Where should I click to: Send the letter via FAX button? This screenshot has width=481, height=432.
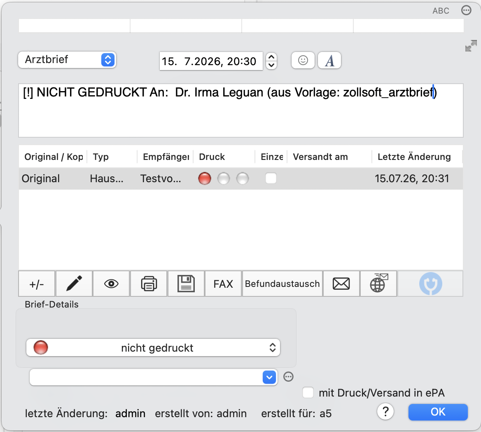(223, 284)
